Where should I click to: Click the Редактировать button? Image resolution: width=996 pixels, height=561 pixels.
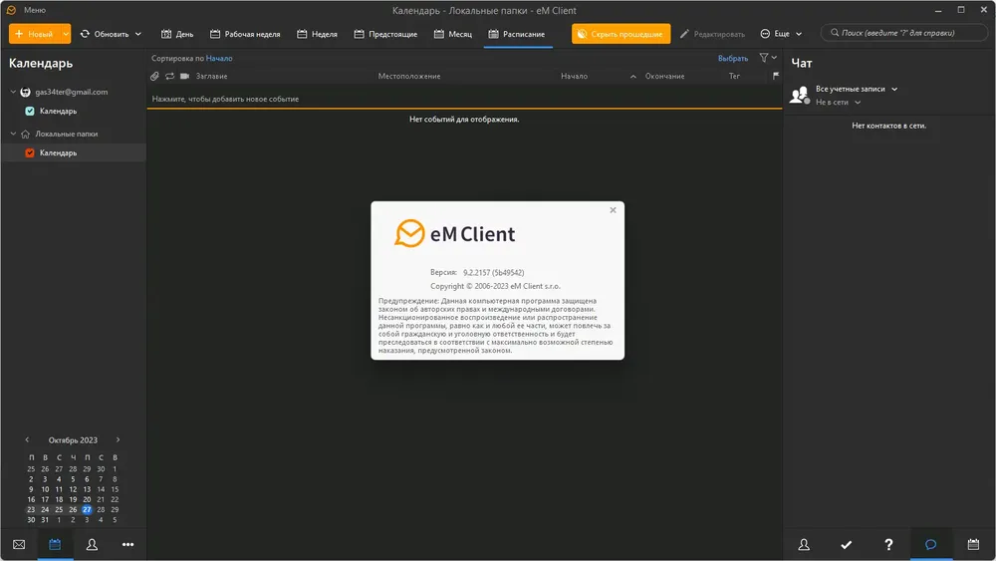pyautogui.click(x=712, y=34)
